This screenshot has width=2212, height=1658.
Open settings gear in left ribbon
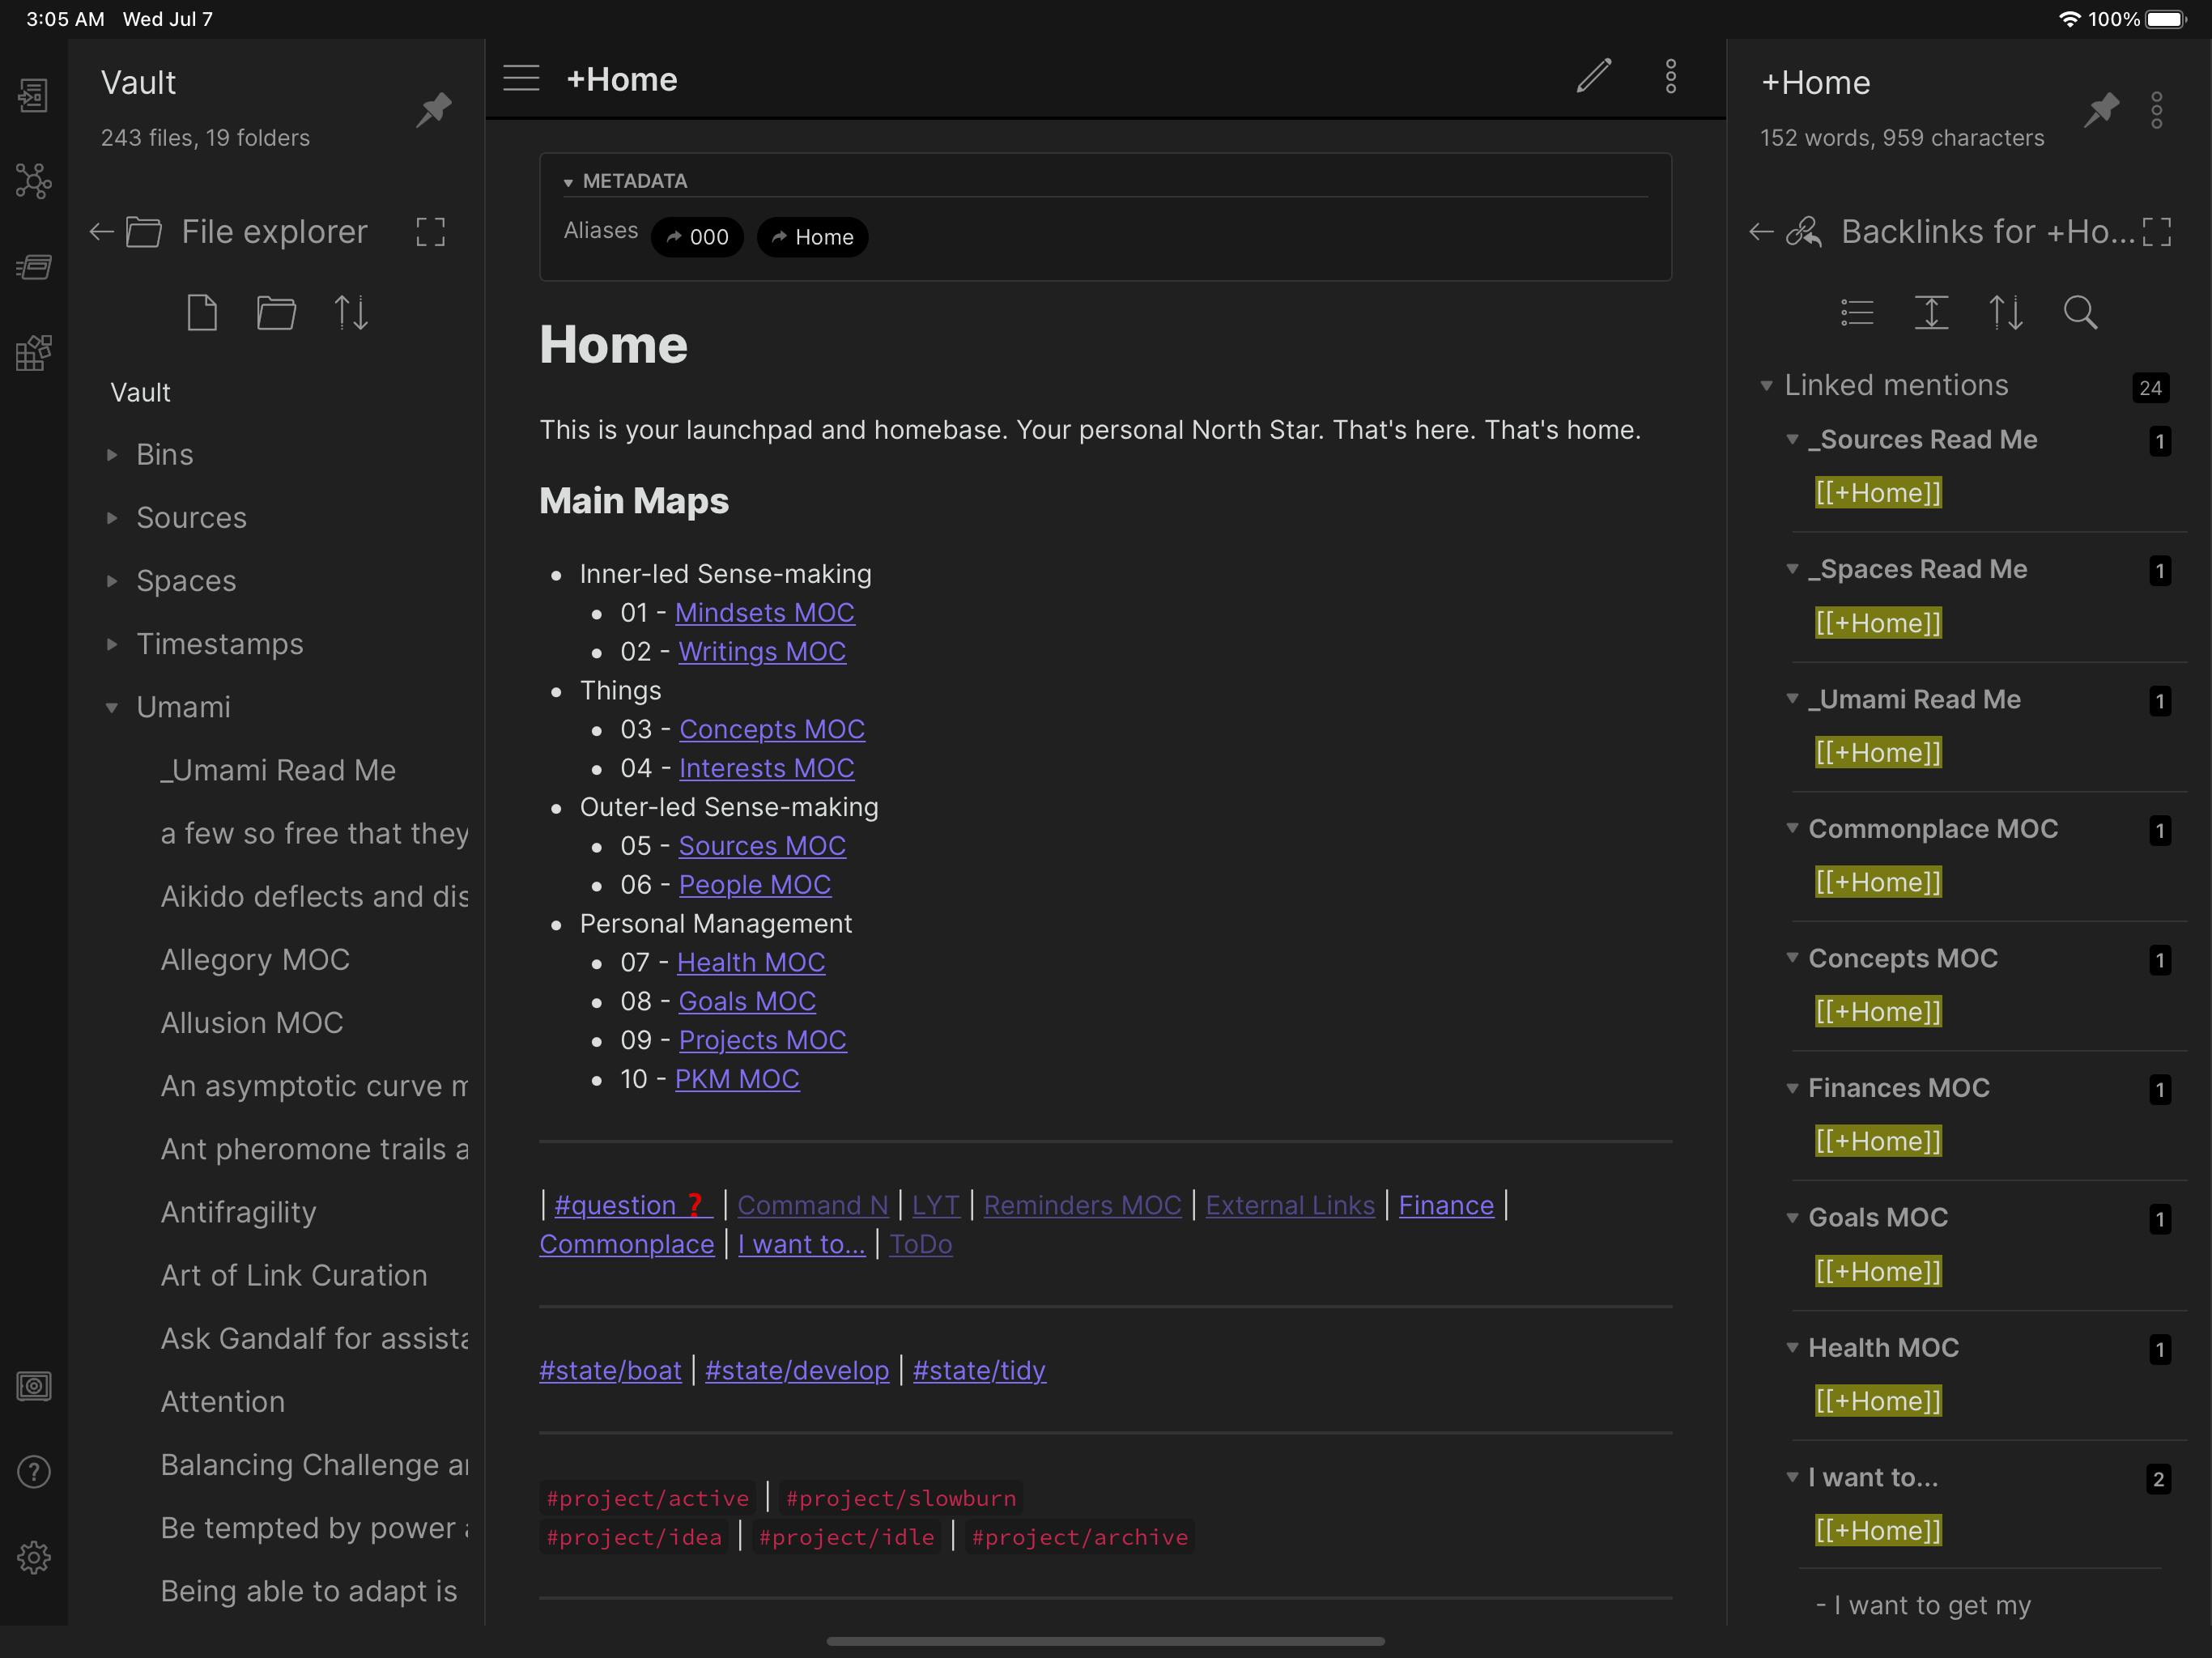pyautogui.click(x=34, y=1557)
